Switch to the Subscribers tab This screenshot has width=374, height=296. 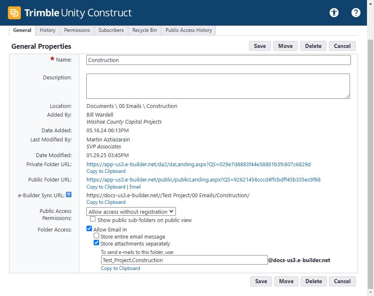coord(111,30)
